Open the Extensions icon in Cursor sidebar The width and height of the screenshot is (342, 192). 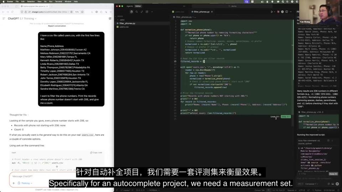coord(147,12)
